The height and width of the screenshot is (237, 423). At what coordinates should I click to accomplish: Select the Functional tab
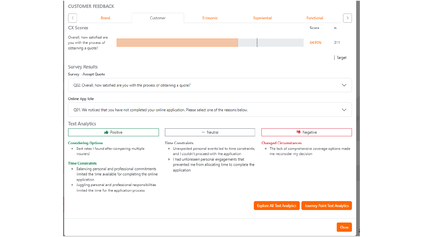coord(315,18)
